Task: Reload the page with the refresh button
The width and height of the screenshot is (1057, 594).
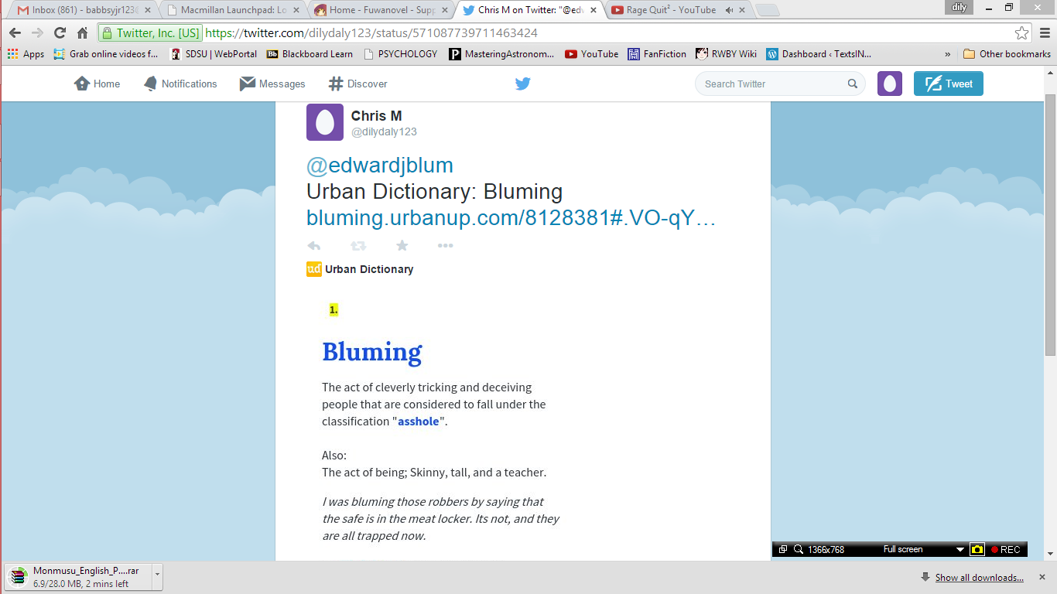Action: [60, 33]
